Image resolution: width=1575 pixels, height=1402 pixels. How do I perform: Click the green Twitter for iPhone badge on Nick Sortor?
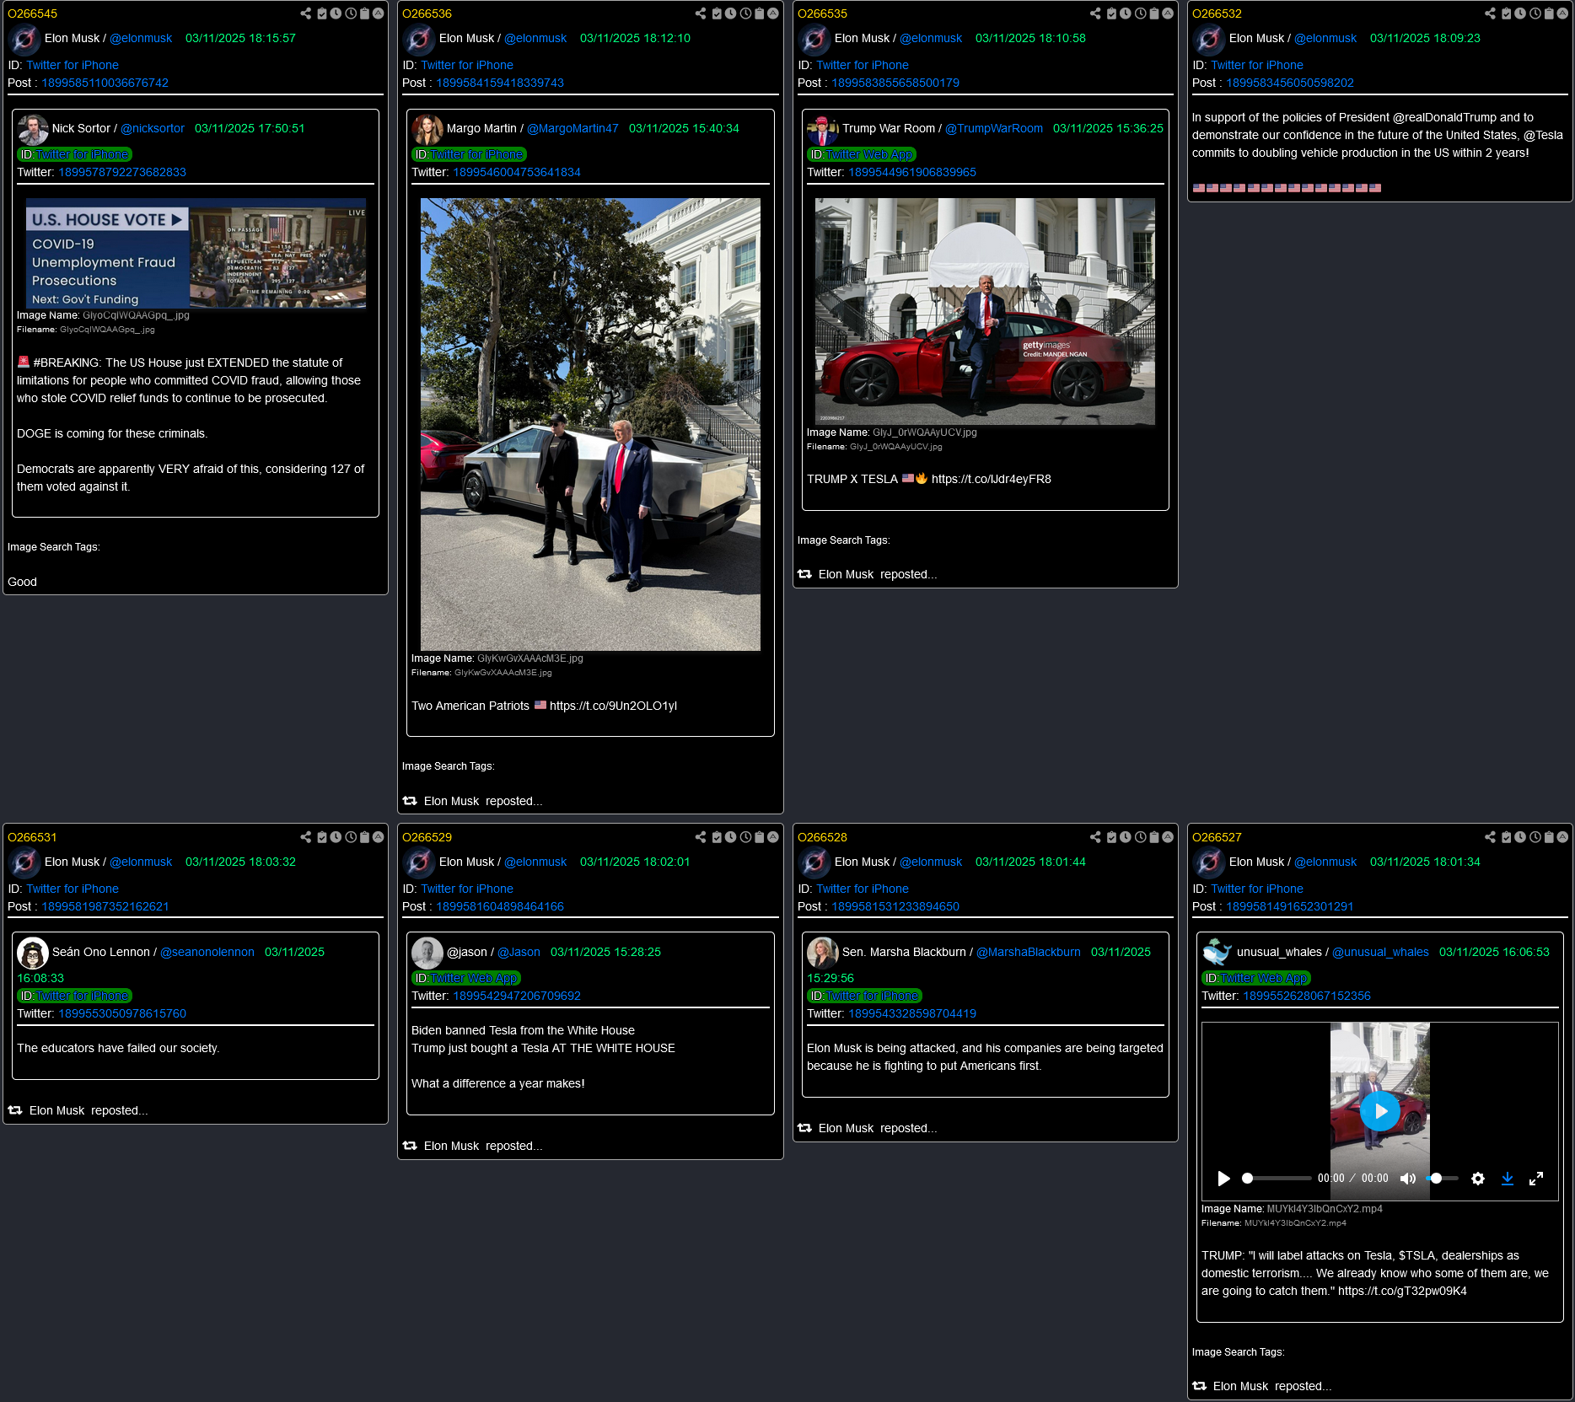click(74, 154)
